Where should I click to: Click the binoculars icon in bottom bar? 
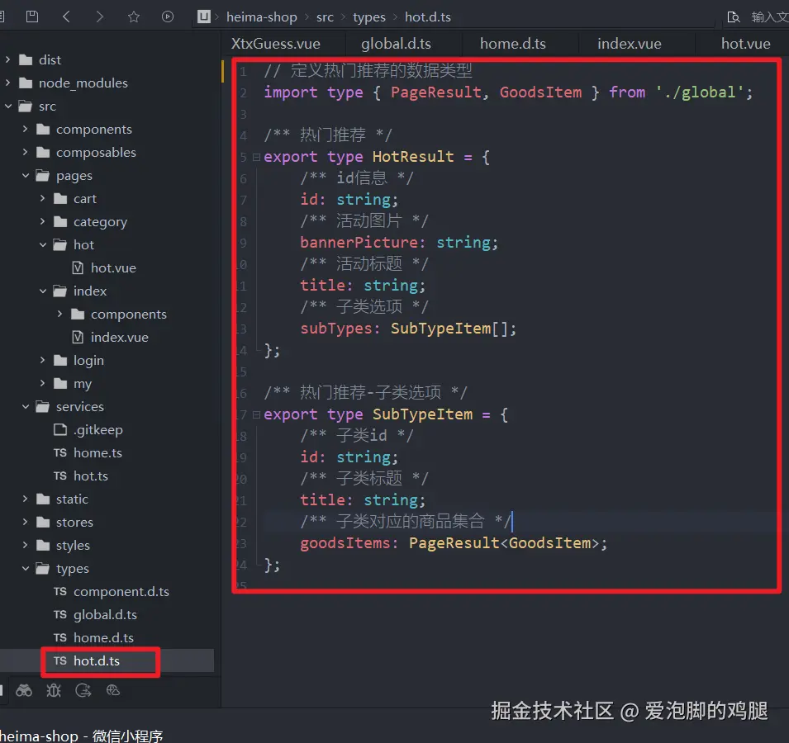(x=24, y=691)
